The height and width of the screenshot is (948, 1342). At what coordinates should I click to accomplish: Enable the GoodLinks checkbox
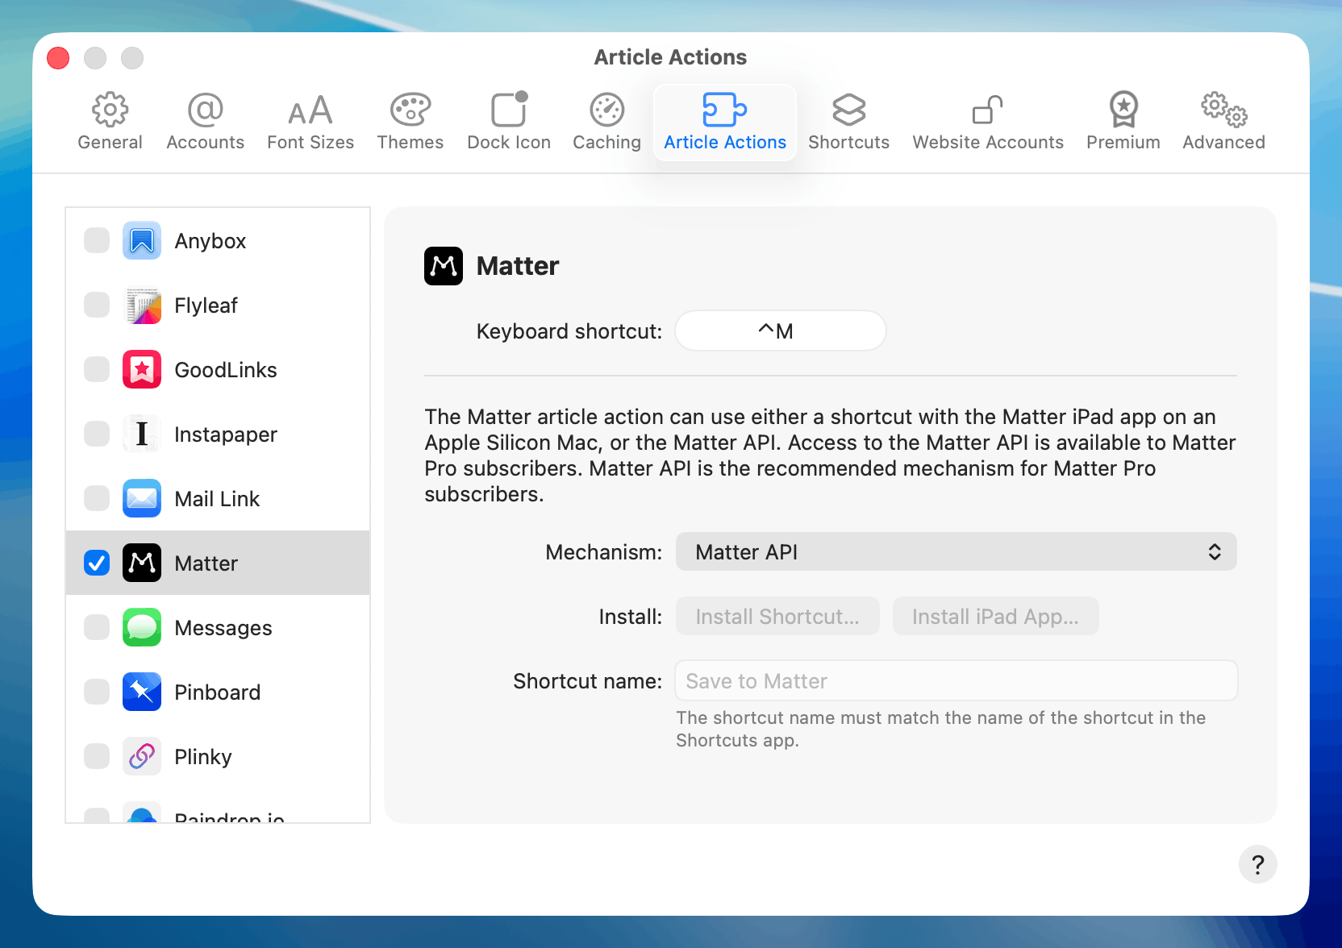point(97,369)
